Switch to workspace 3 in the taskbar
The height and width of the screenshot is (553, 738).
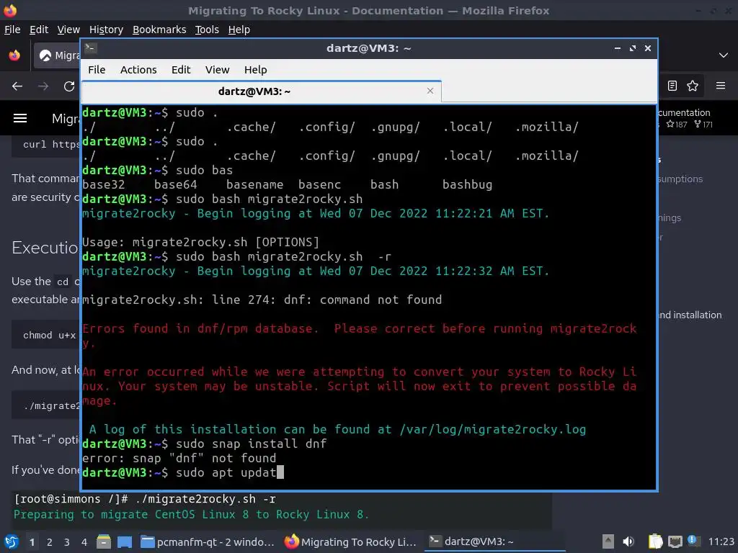pyautogui.click(x=66, y=542)
